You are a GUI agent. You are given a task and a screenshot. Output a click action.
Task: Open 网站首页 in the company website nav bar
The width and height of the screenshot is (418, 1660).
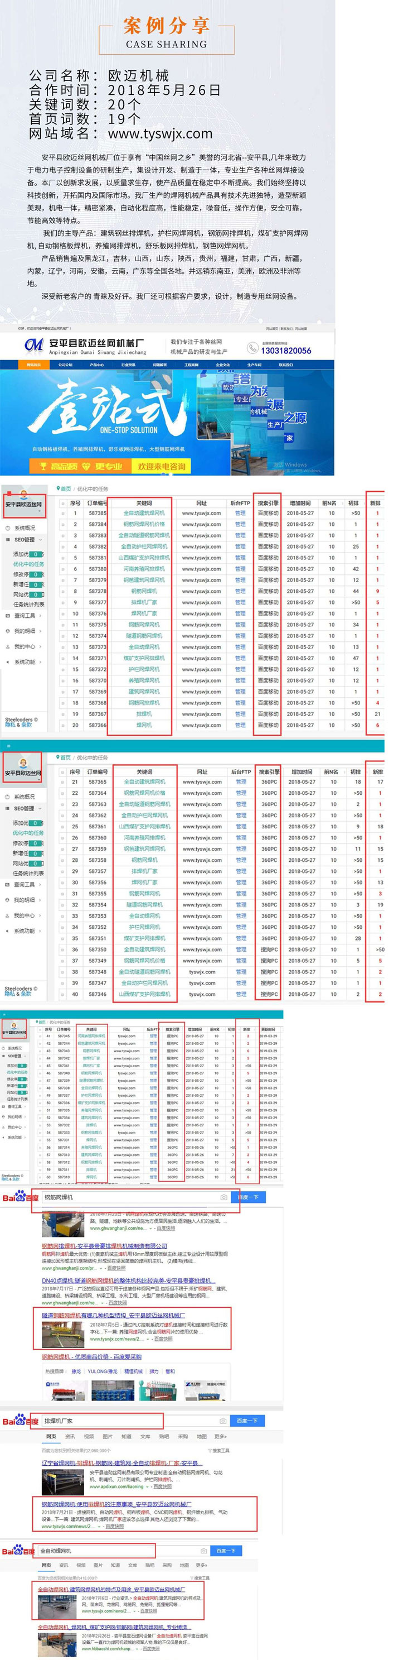pyautogui.click(x=33, y=364)
